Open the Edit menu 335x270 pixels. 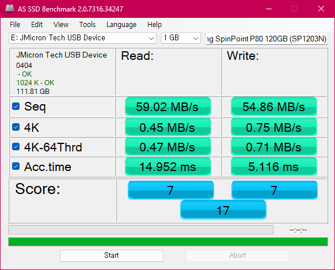coord(37,25)
